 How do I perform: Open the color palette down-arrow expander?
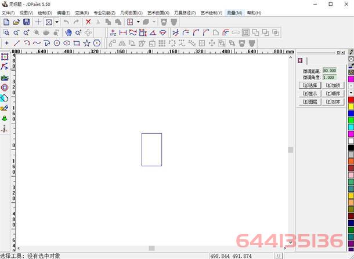click(351, 93)
